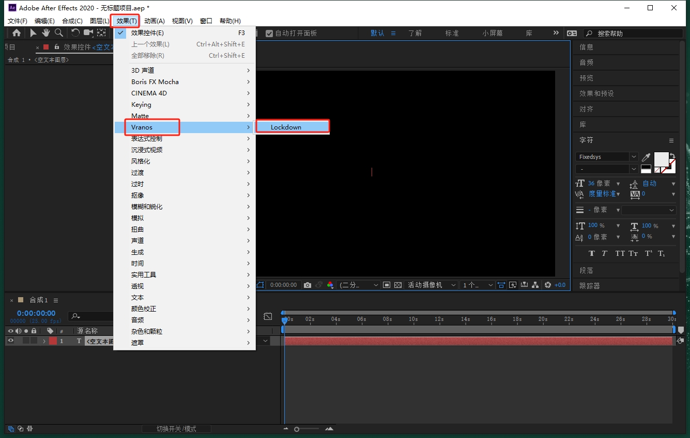The height and width of the screenshot is (438, 690).
Task: Hide layer 1 using the eye icon
Action: pos(10,341)
